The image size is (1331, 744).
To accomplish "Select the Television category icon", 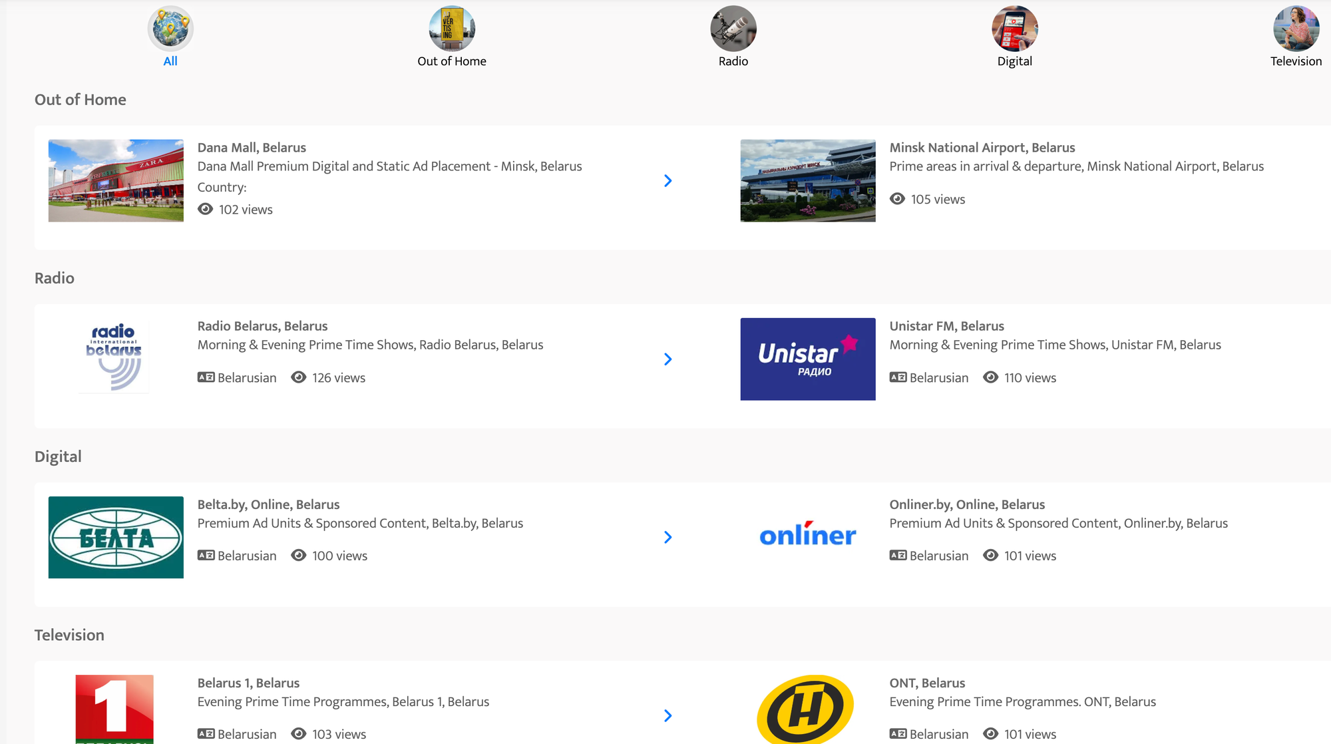I will click(1296, 29).
